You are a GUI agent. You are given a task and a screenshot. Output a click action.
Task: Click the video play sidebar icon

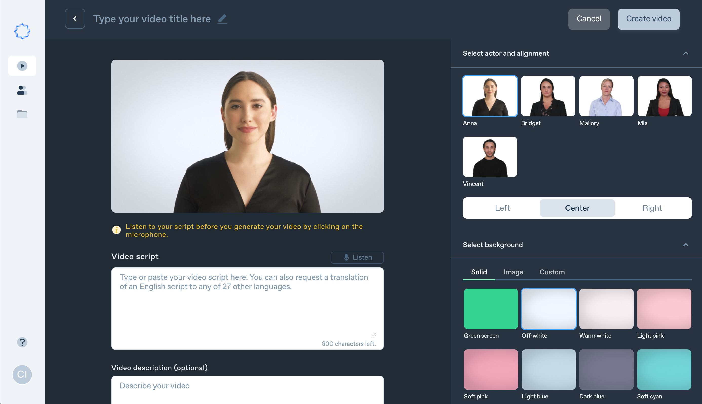tap(22, 65)
